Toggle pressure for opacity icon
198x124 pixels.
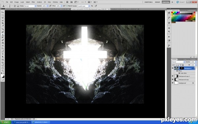pyautogui.click(x=50, y=6)
